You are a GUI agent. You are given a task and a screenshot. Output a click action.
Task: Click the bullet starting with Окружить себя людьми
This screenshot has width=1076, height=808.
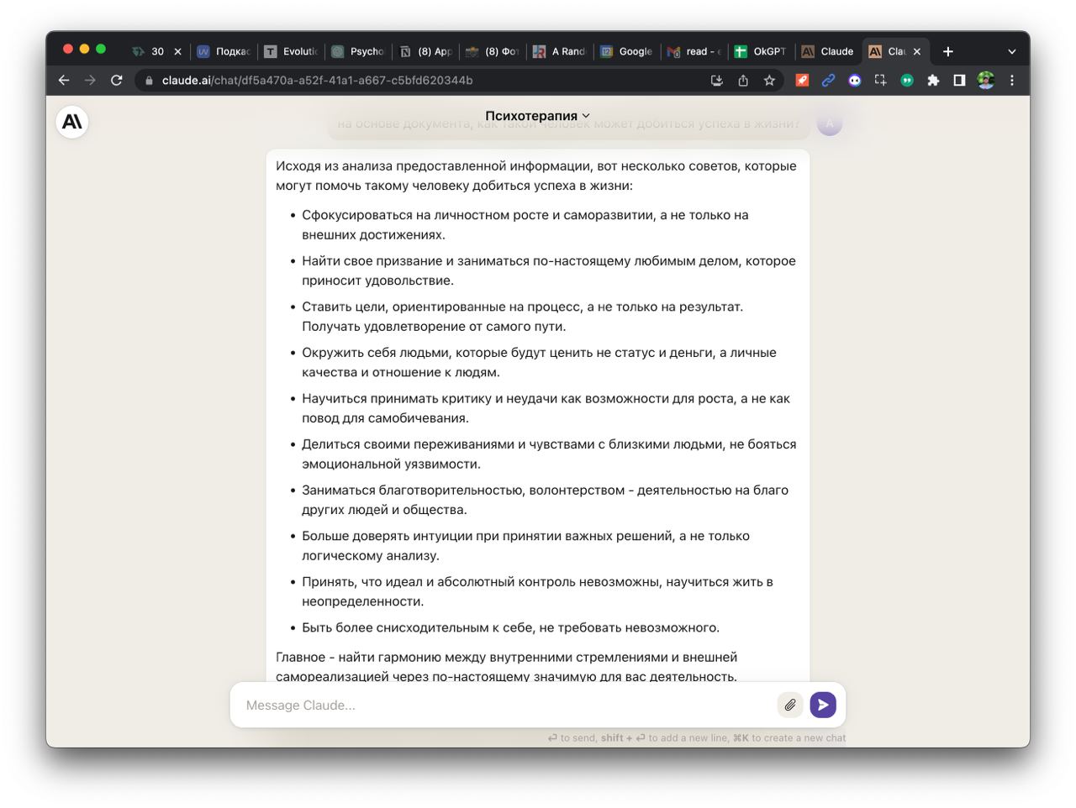point(539,362)
